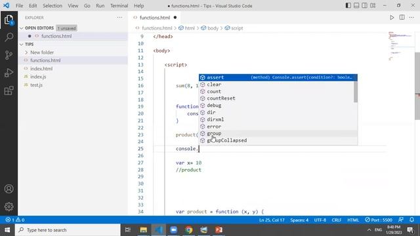Open the Run menu
420x236 pixels.
[x=100, y=6]
